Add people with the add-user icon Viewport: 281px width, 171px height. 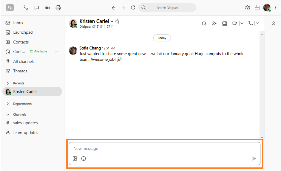tap(214, 24)
